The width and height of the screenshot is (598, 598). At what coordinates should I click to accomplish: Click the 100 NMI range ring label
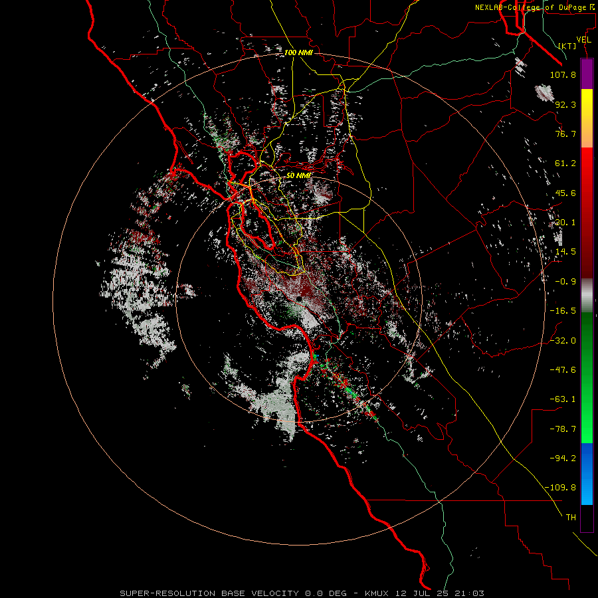click(x=298, y=52)
